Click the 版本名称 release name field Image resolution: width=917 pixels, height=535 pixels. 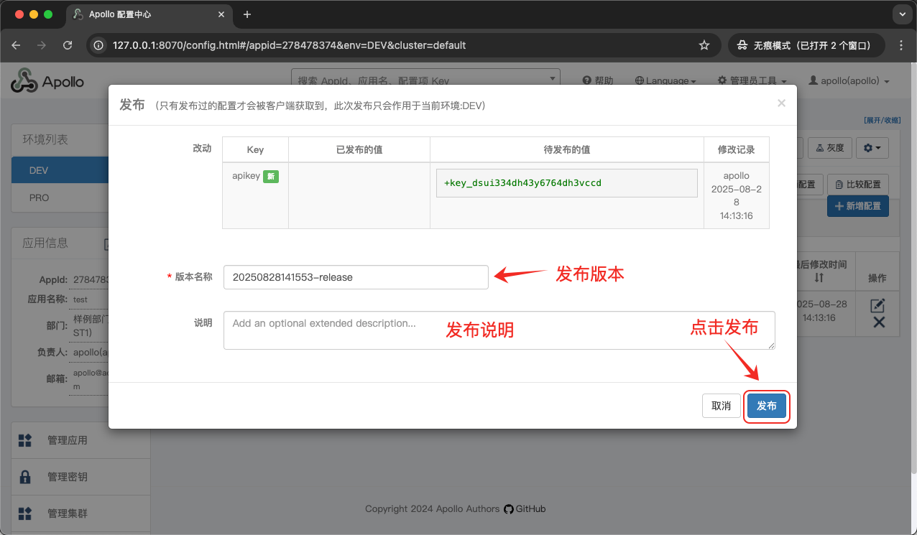click(x=356, y=277)
